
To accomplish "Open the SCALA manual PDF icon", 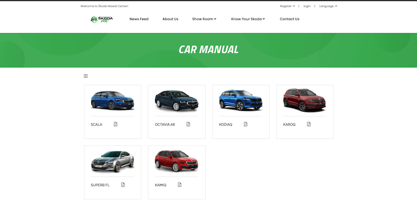I will pos(116,124).
